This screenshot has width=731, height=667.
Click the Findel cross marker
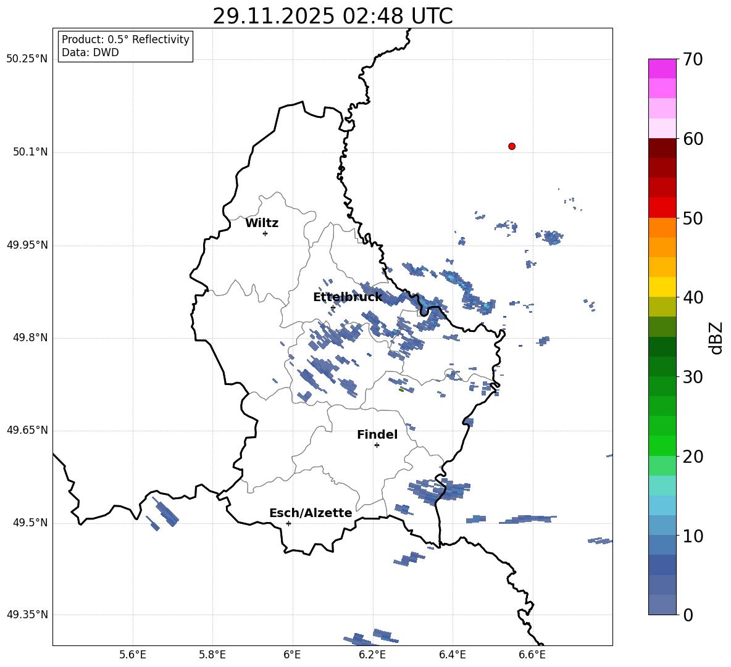tap(377, 445)
